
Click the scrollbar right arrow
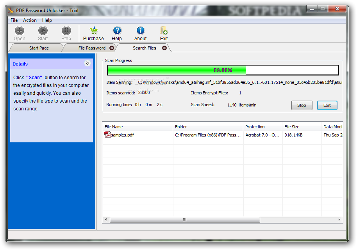[339, 220]
